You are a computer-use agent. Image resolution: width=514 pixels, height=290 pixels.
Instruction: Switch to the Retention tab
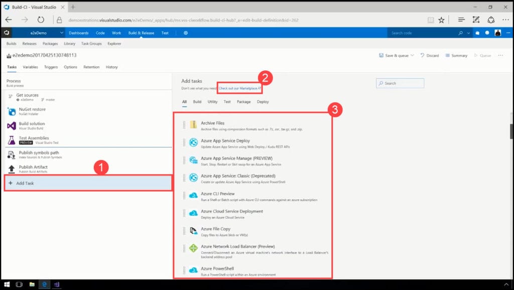[x=91, y=67]
